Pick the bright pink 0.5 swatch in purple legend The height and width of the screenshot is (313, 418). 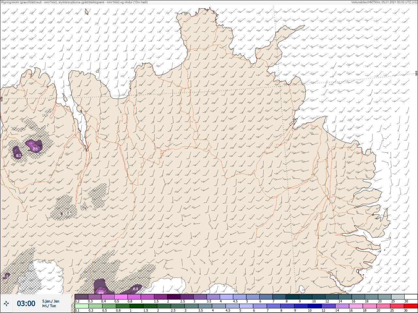click(121, 297)
